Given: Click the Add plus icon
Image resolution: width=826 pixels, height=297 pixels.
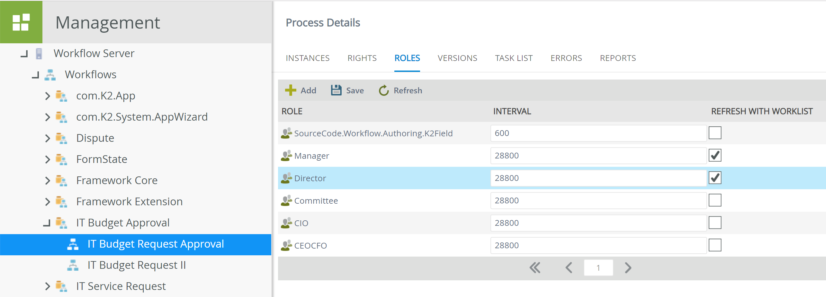Looking at the screenshot, I should click(291, 90).
